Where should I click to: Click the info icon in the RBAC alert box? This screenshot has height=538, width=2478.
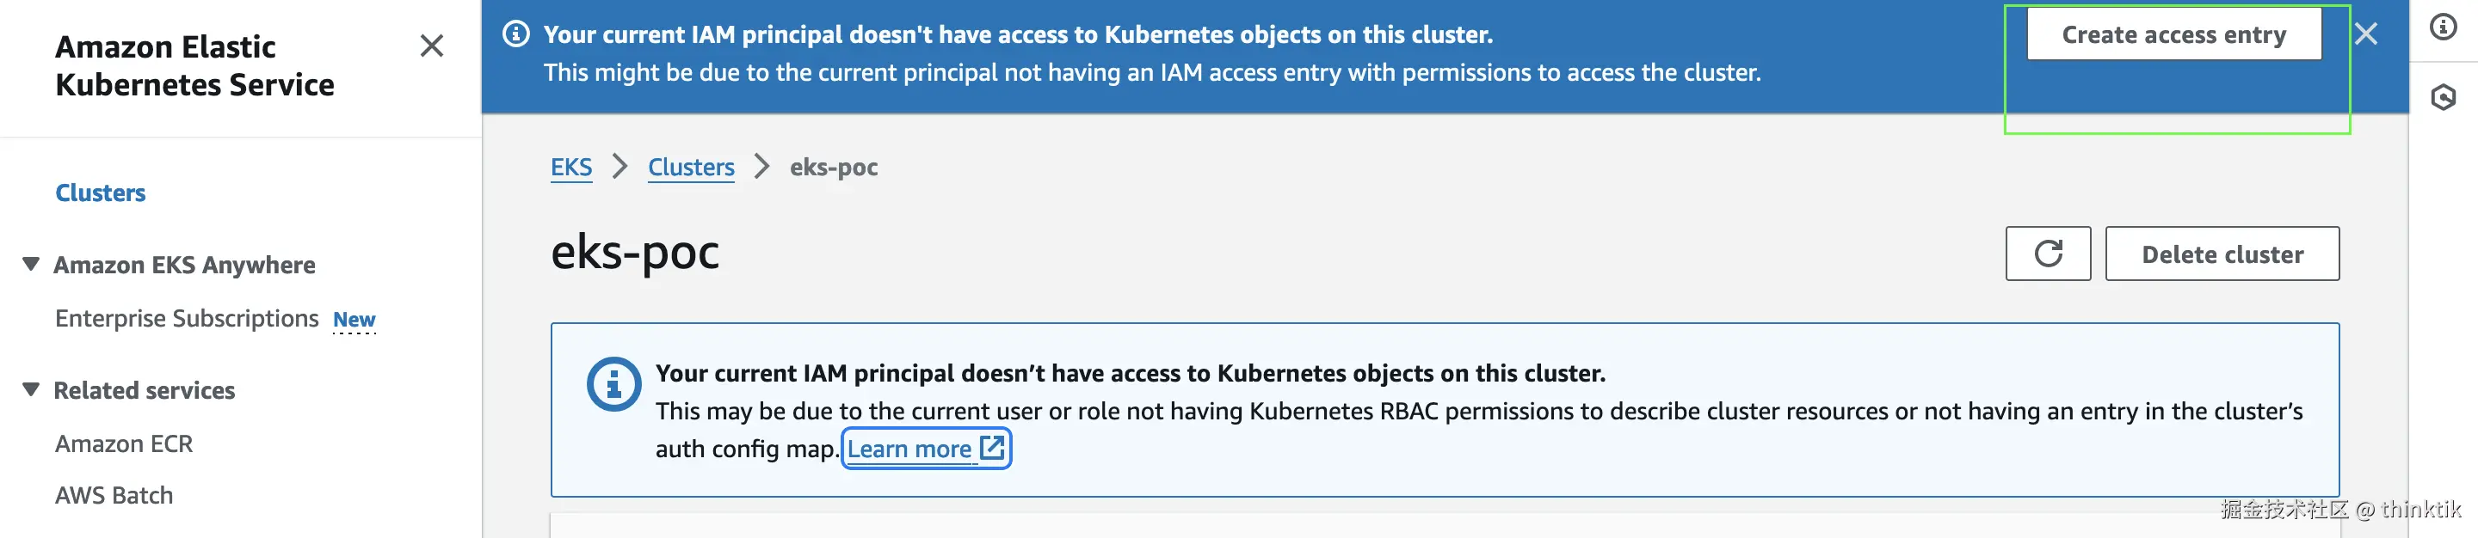tap(613, 384)
